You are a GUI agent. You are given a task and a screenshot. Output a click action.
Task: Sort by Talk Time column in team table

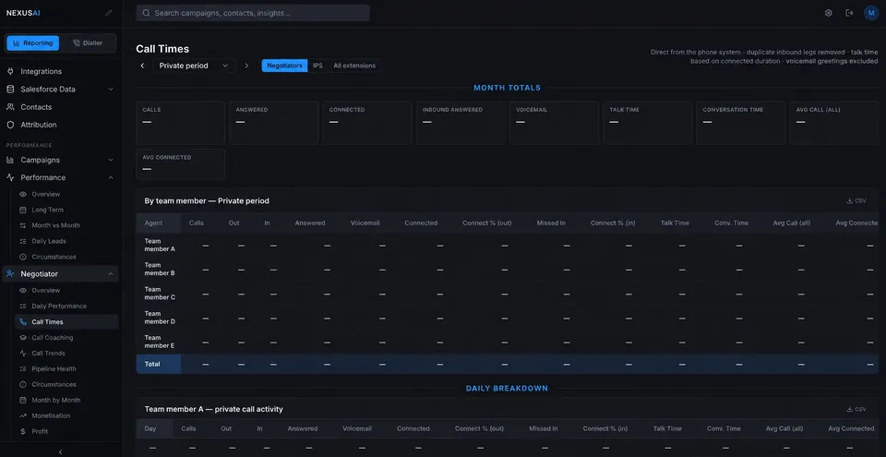675,222
